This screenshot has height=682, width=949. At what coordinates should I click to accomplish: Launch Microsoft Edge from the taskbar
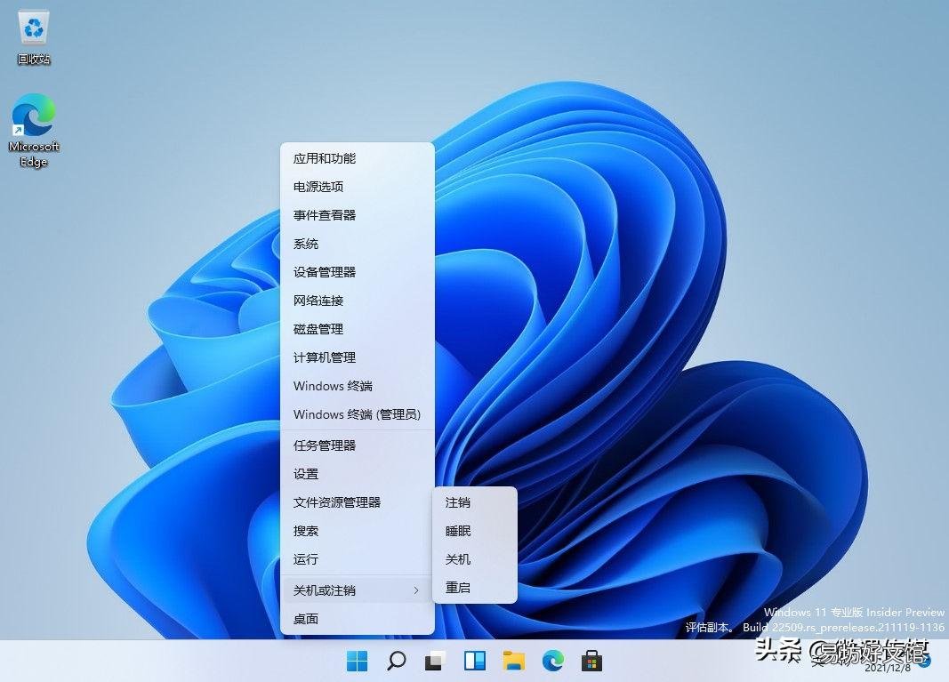[x=552, y=661]
